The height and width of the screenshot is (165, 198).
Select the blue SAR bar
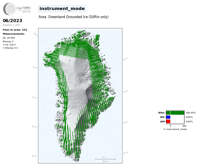(x=168, y=117)
